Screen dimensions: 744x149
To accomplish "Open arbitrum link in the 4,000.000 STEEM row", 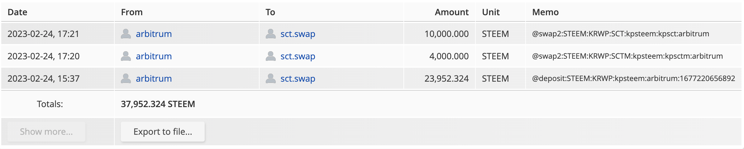I will click(x=154, y=56).
